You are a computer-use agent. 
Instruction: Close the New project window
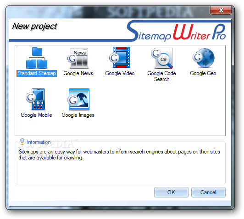pyautogui.click(x=221, y=10)
